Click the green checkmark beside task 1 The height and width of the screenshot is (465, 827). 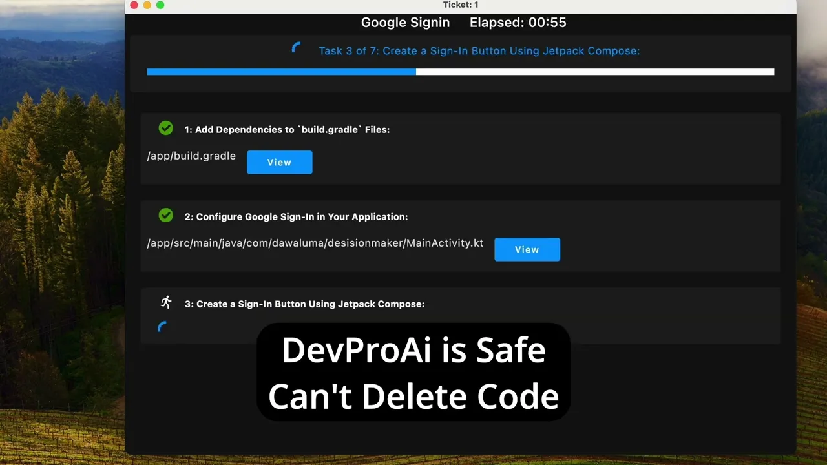(x=166, y=128)
